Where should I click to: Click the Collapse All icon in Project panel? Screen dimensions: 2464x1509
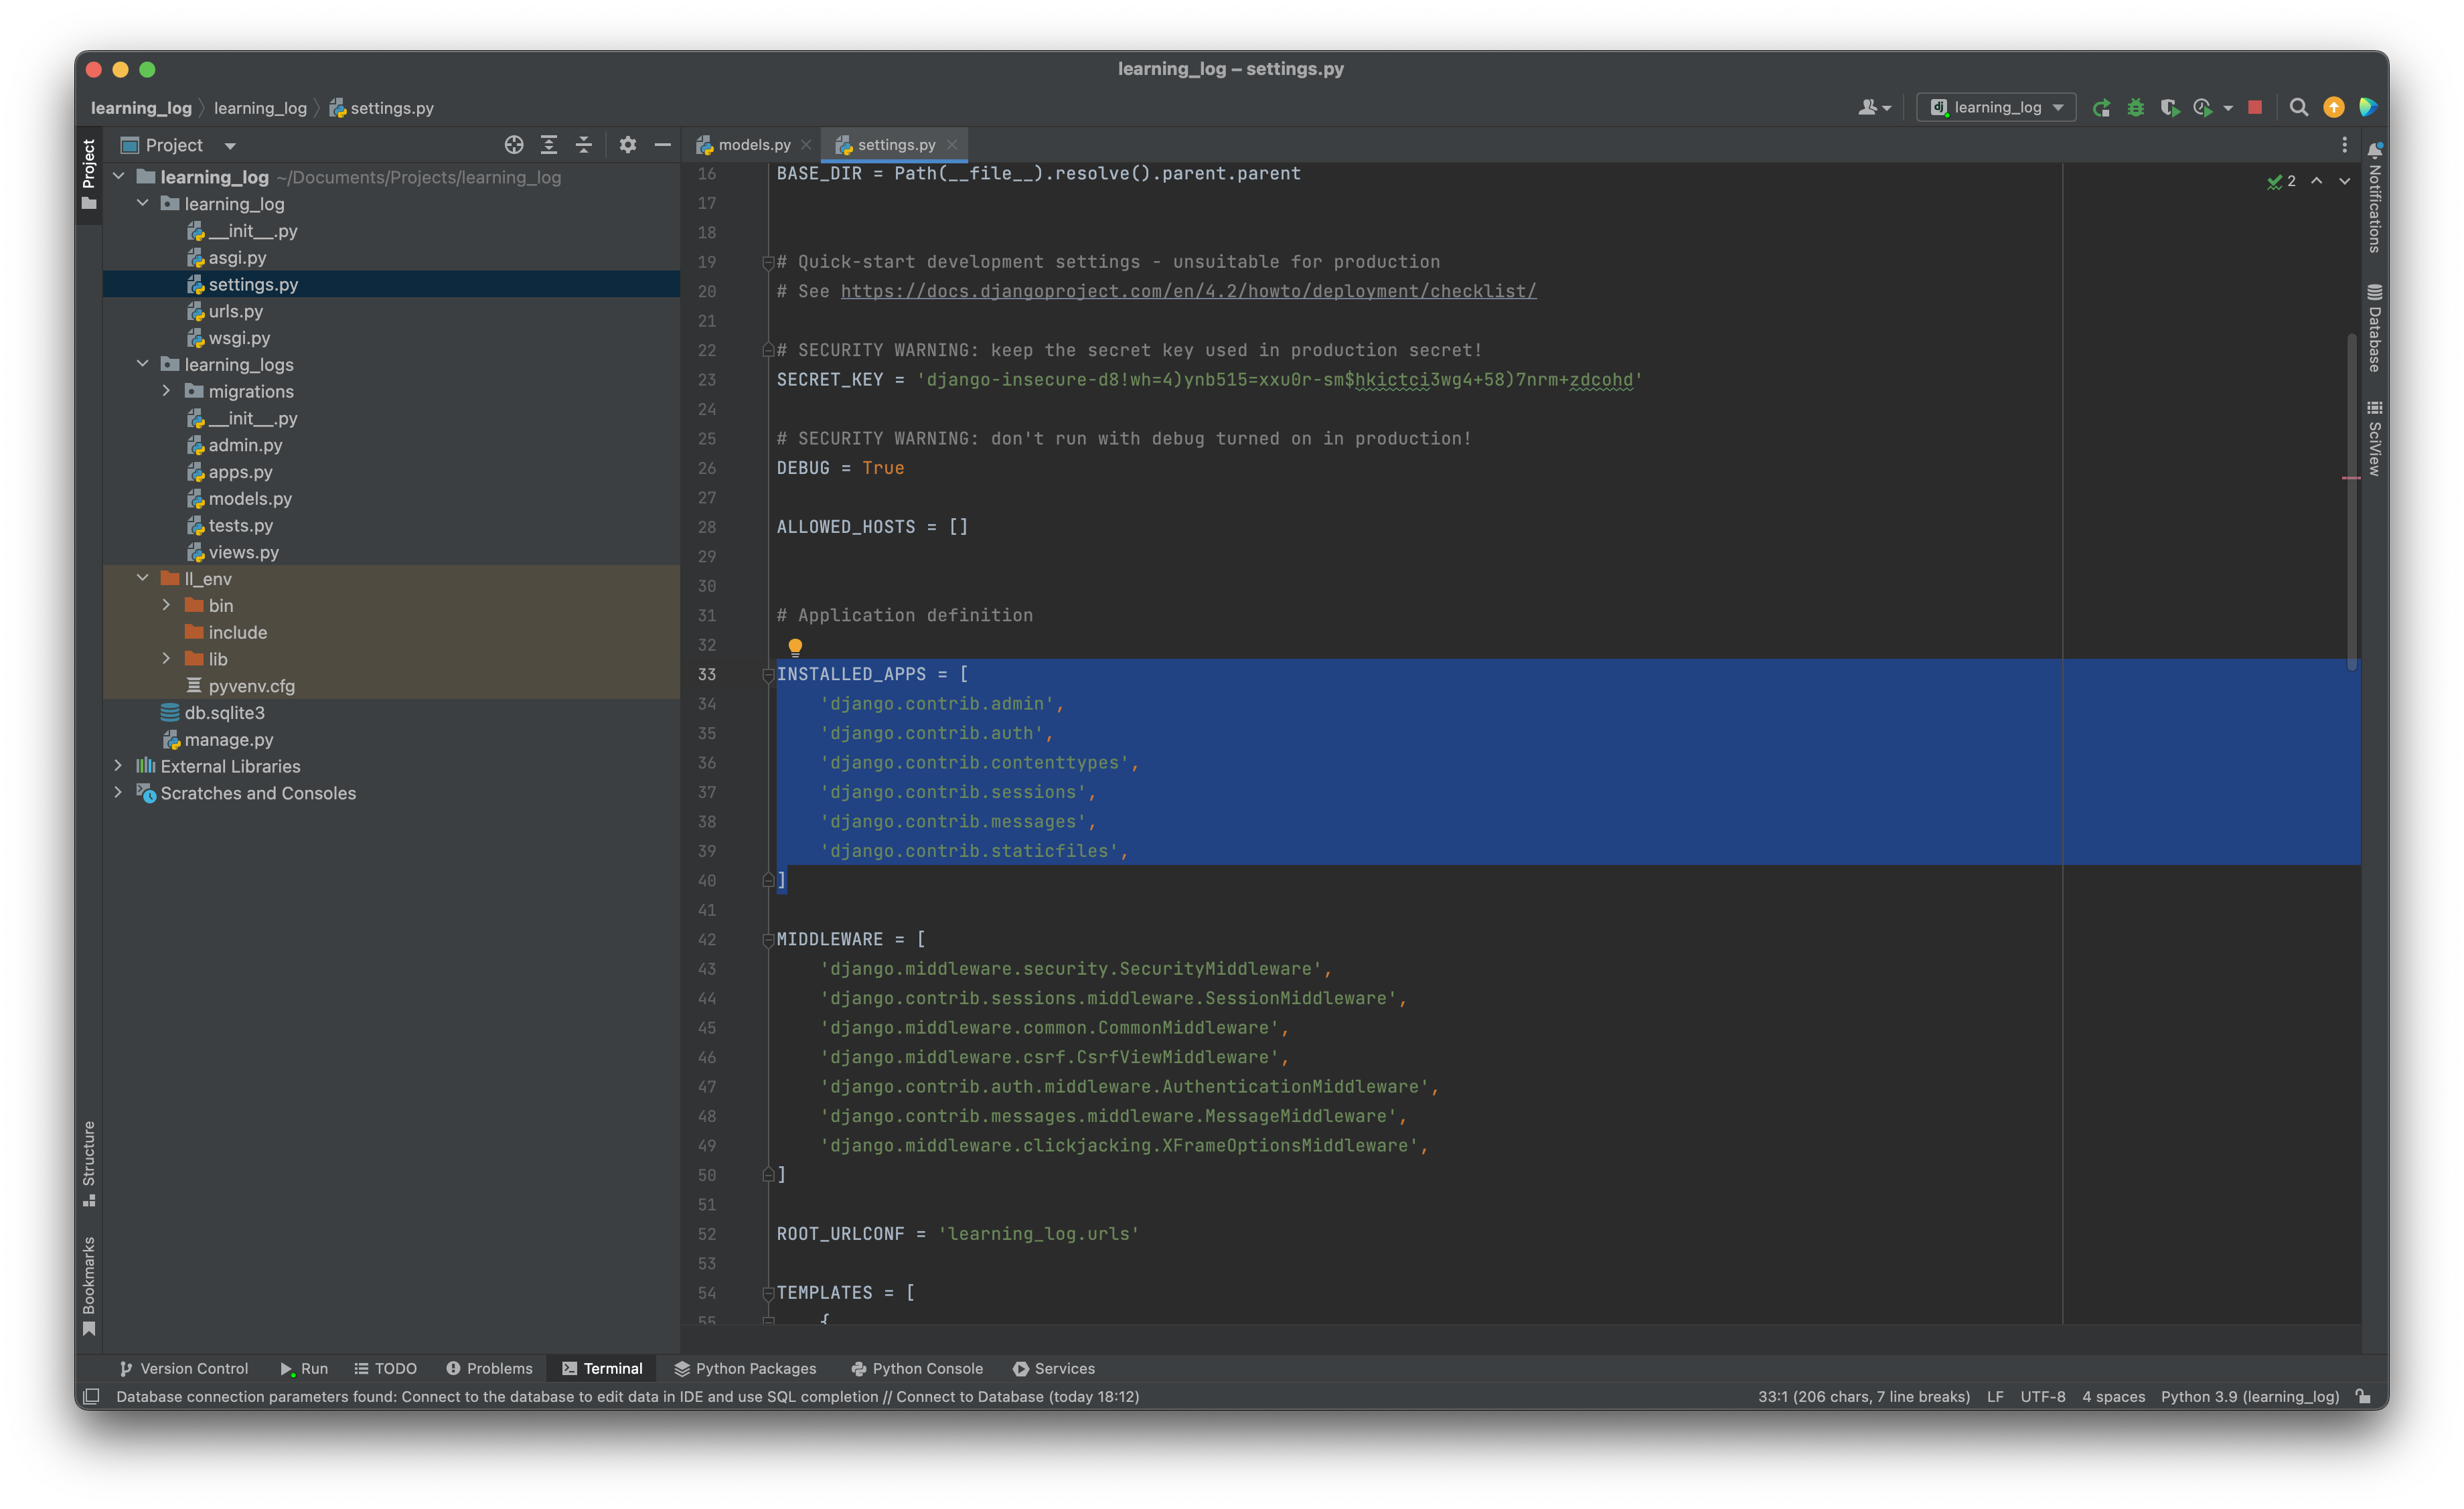click(x=584, y=145)
